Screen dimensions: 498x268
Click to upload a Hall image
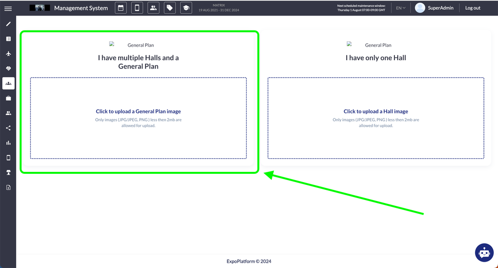click(x=375, y=112)
